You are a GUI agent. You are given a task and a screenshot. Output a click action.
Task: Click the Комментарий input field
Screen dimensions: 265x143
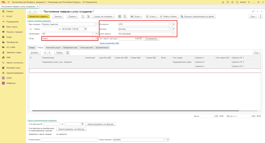coord(69,140)
